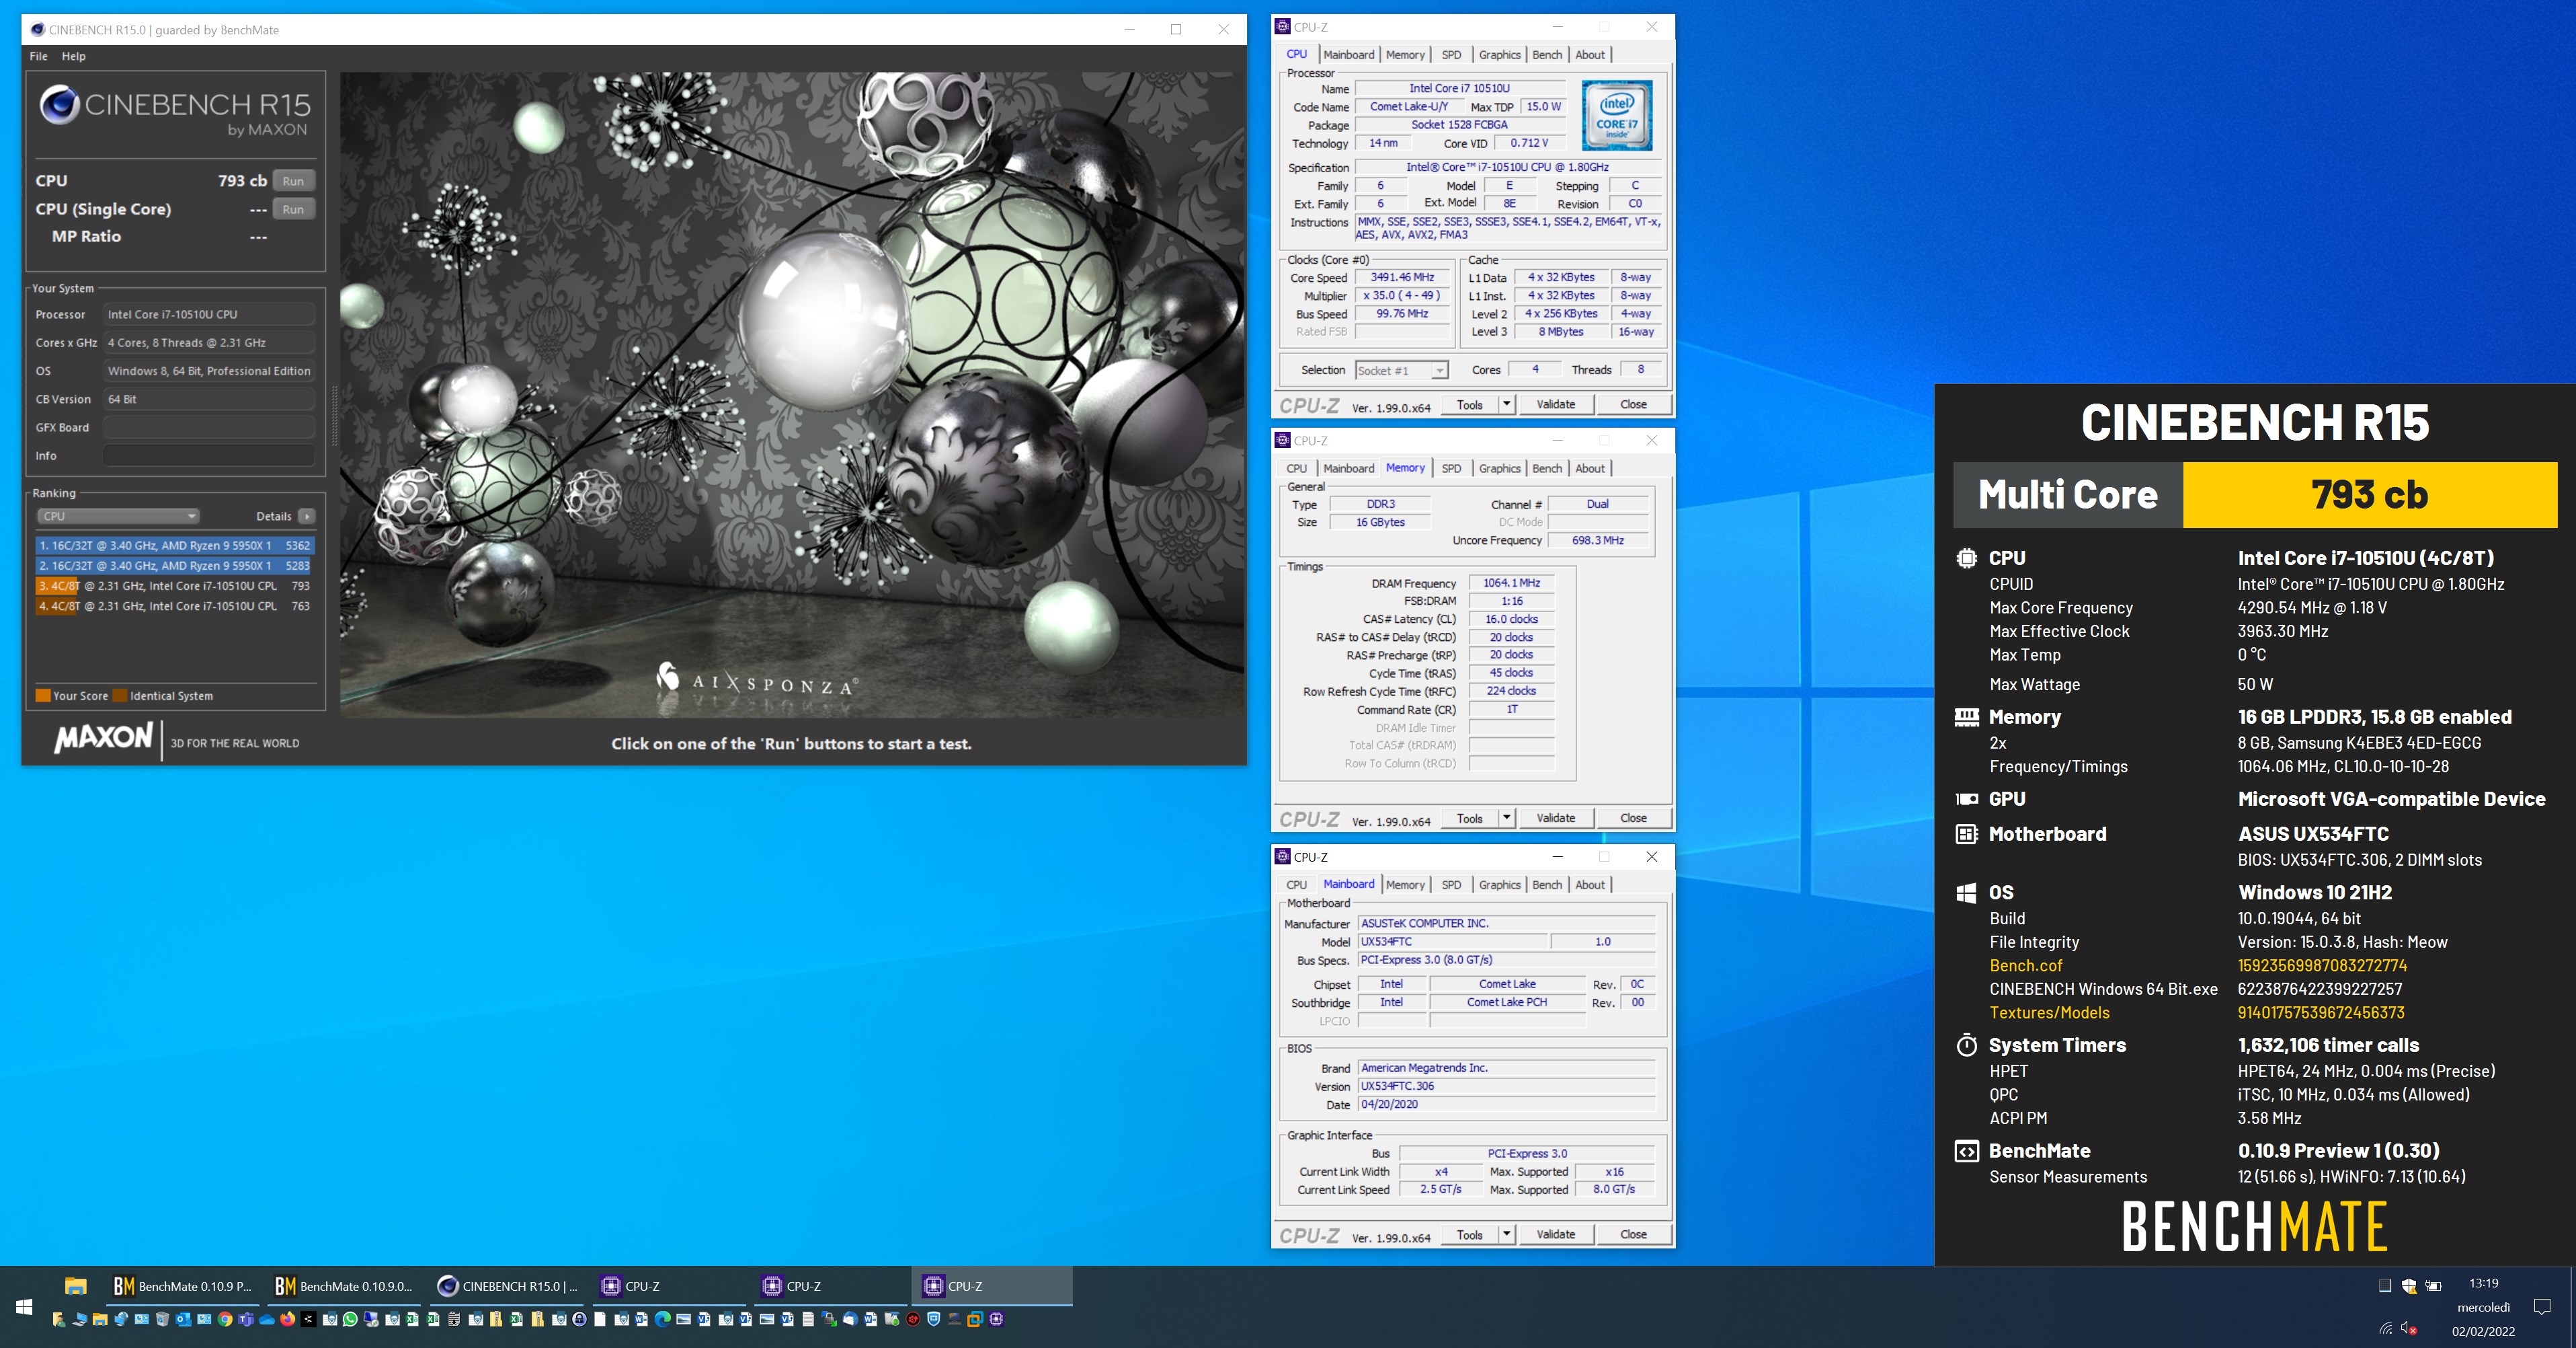
Task: Click the battery power tray icon
Action: tap(2434, 1286)
